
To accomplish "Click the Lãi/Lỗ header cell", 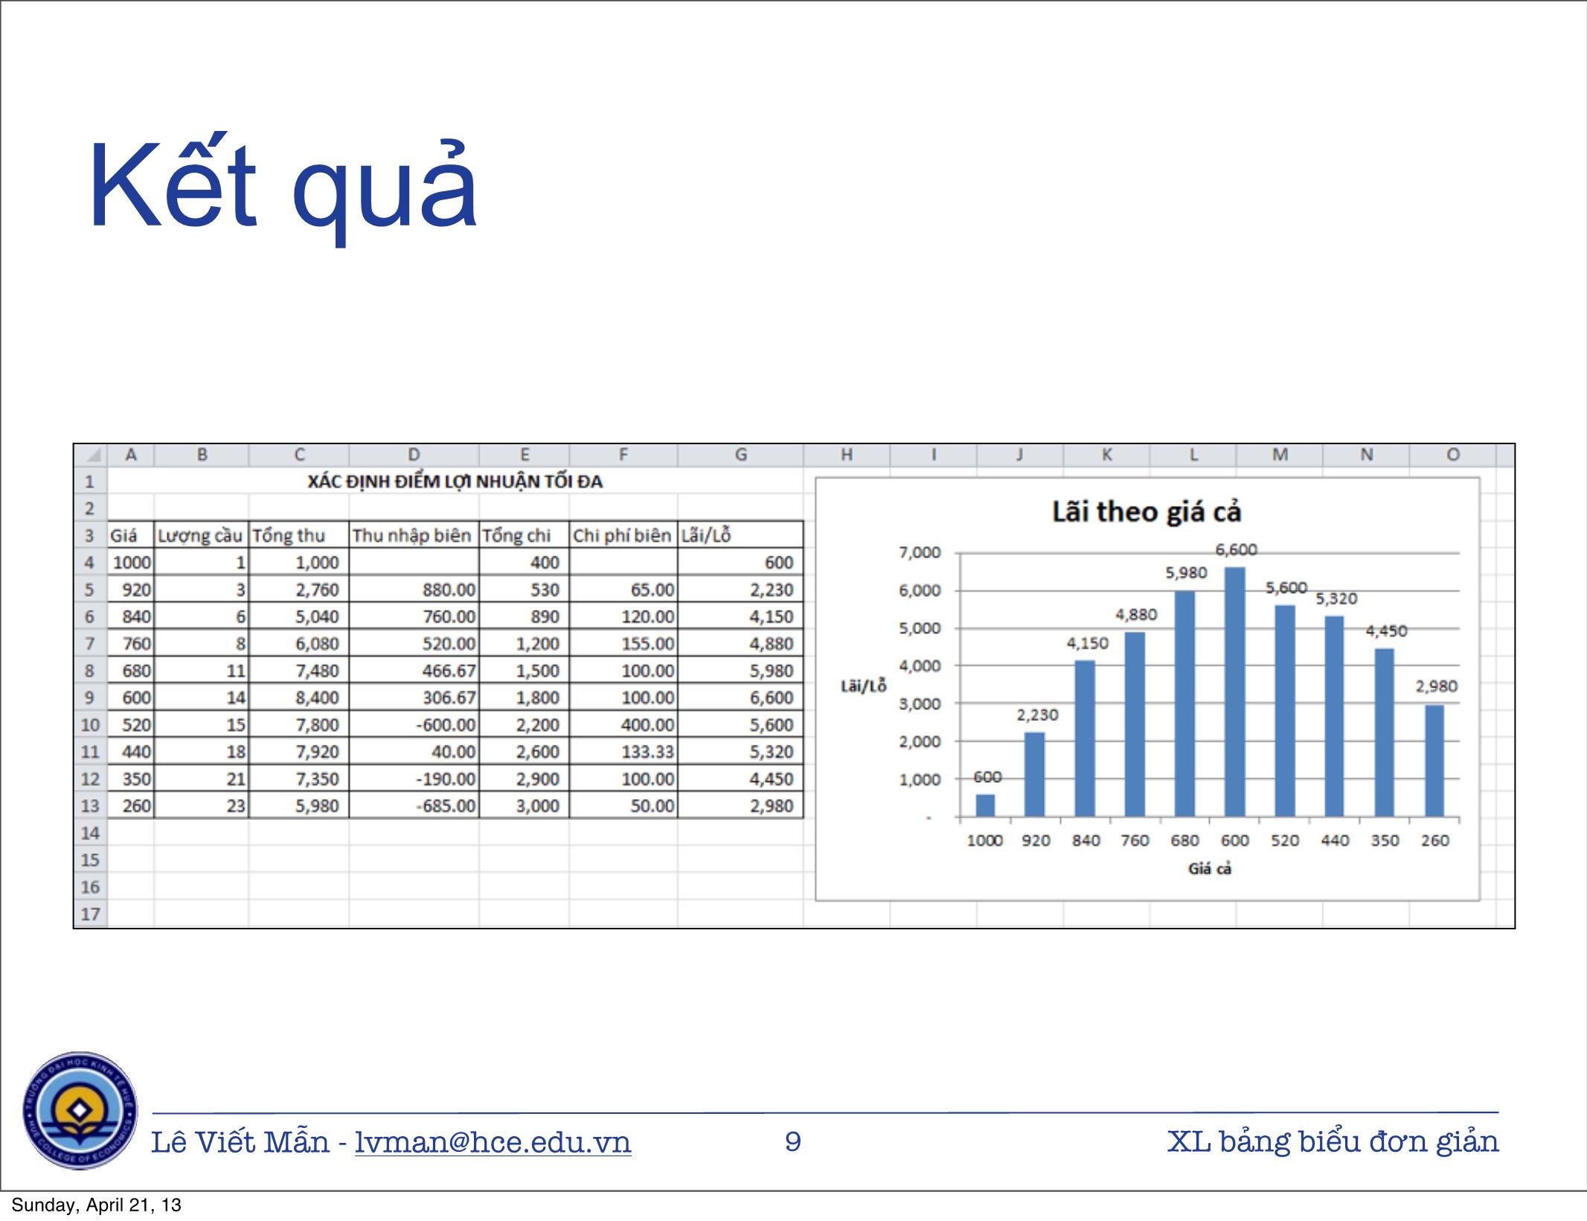I will [x=741, y=535].
